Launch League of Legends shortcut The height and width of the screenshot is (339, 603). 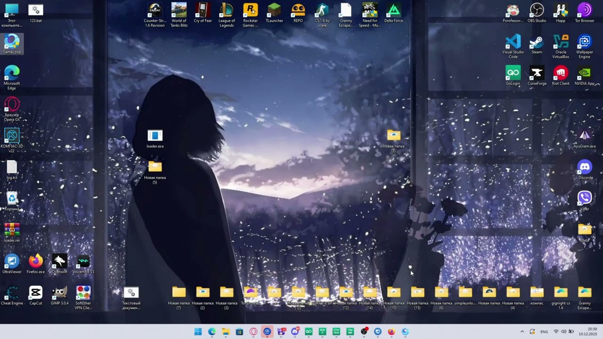tap(227, 15)
